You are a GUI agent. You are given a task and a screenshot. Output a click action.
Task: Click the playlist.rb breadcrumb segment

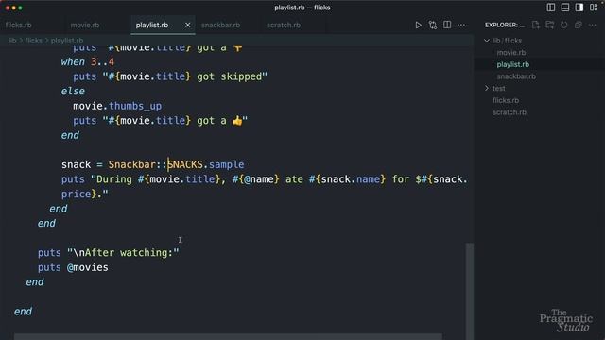click(67, 41)
